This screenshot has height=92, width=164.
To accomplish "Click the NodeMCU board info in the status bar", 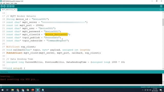I will [x=151, y=87].
